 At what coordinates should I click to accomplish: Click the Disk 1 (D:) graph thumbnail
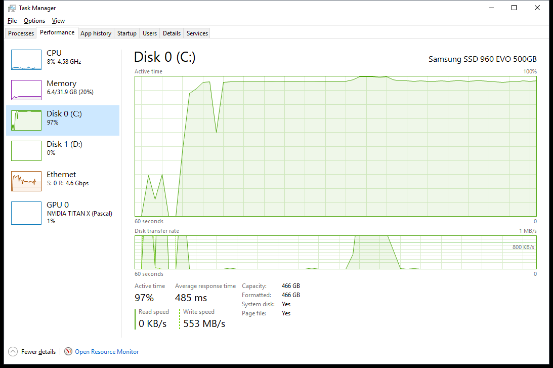26,151
